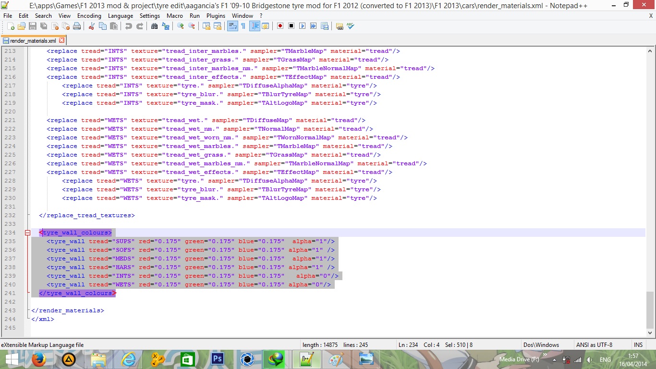The image size is (656, 369).
Task: Toggle Show All Characters pilcrow icon
Action: [243, 26]
